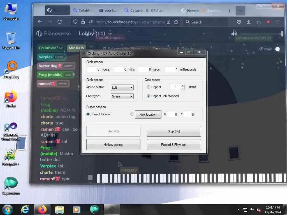The image size is (287, 215).
Task: Click the site padlock icon
Action: [x=83, y=22]
